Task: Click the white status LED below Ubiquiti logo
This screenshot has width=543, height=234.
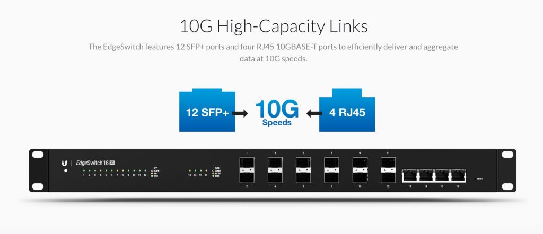Action: point(65,171)
